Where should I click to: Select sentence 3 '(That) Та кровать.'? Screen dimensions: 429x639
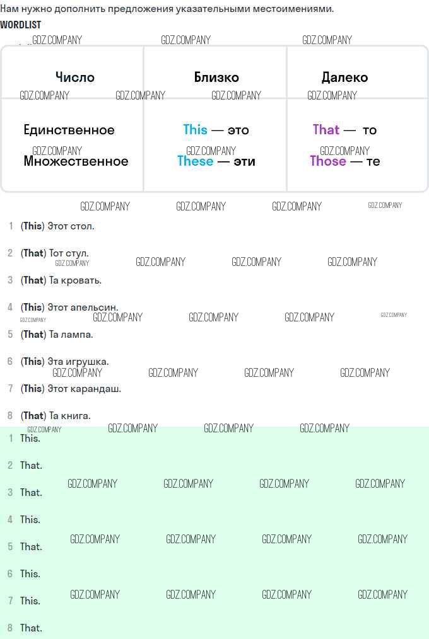[x=61, y=280]
